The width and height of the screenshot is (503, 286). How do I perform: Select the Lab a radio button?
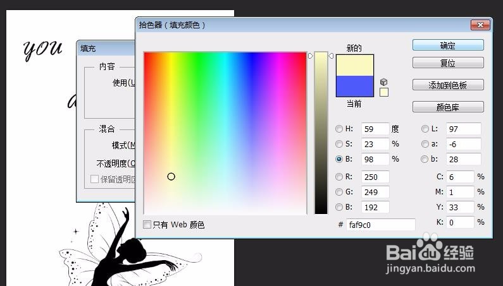click(425, 144)
